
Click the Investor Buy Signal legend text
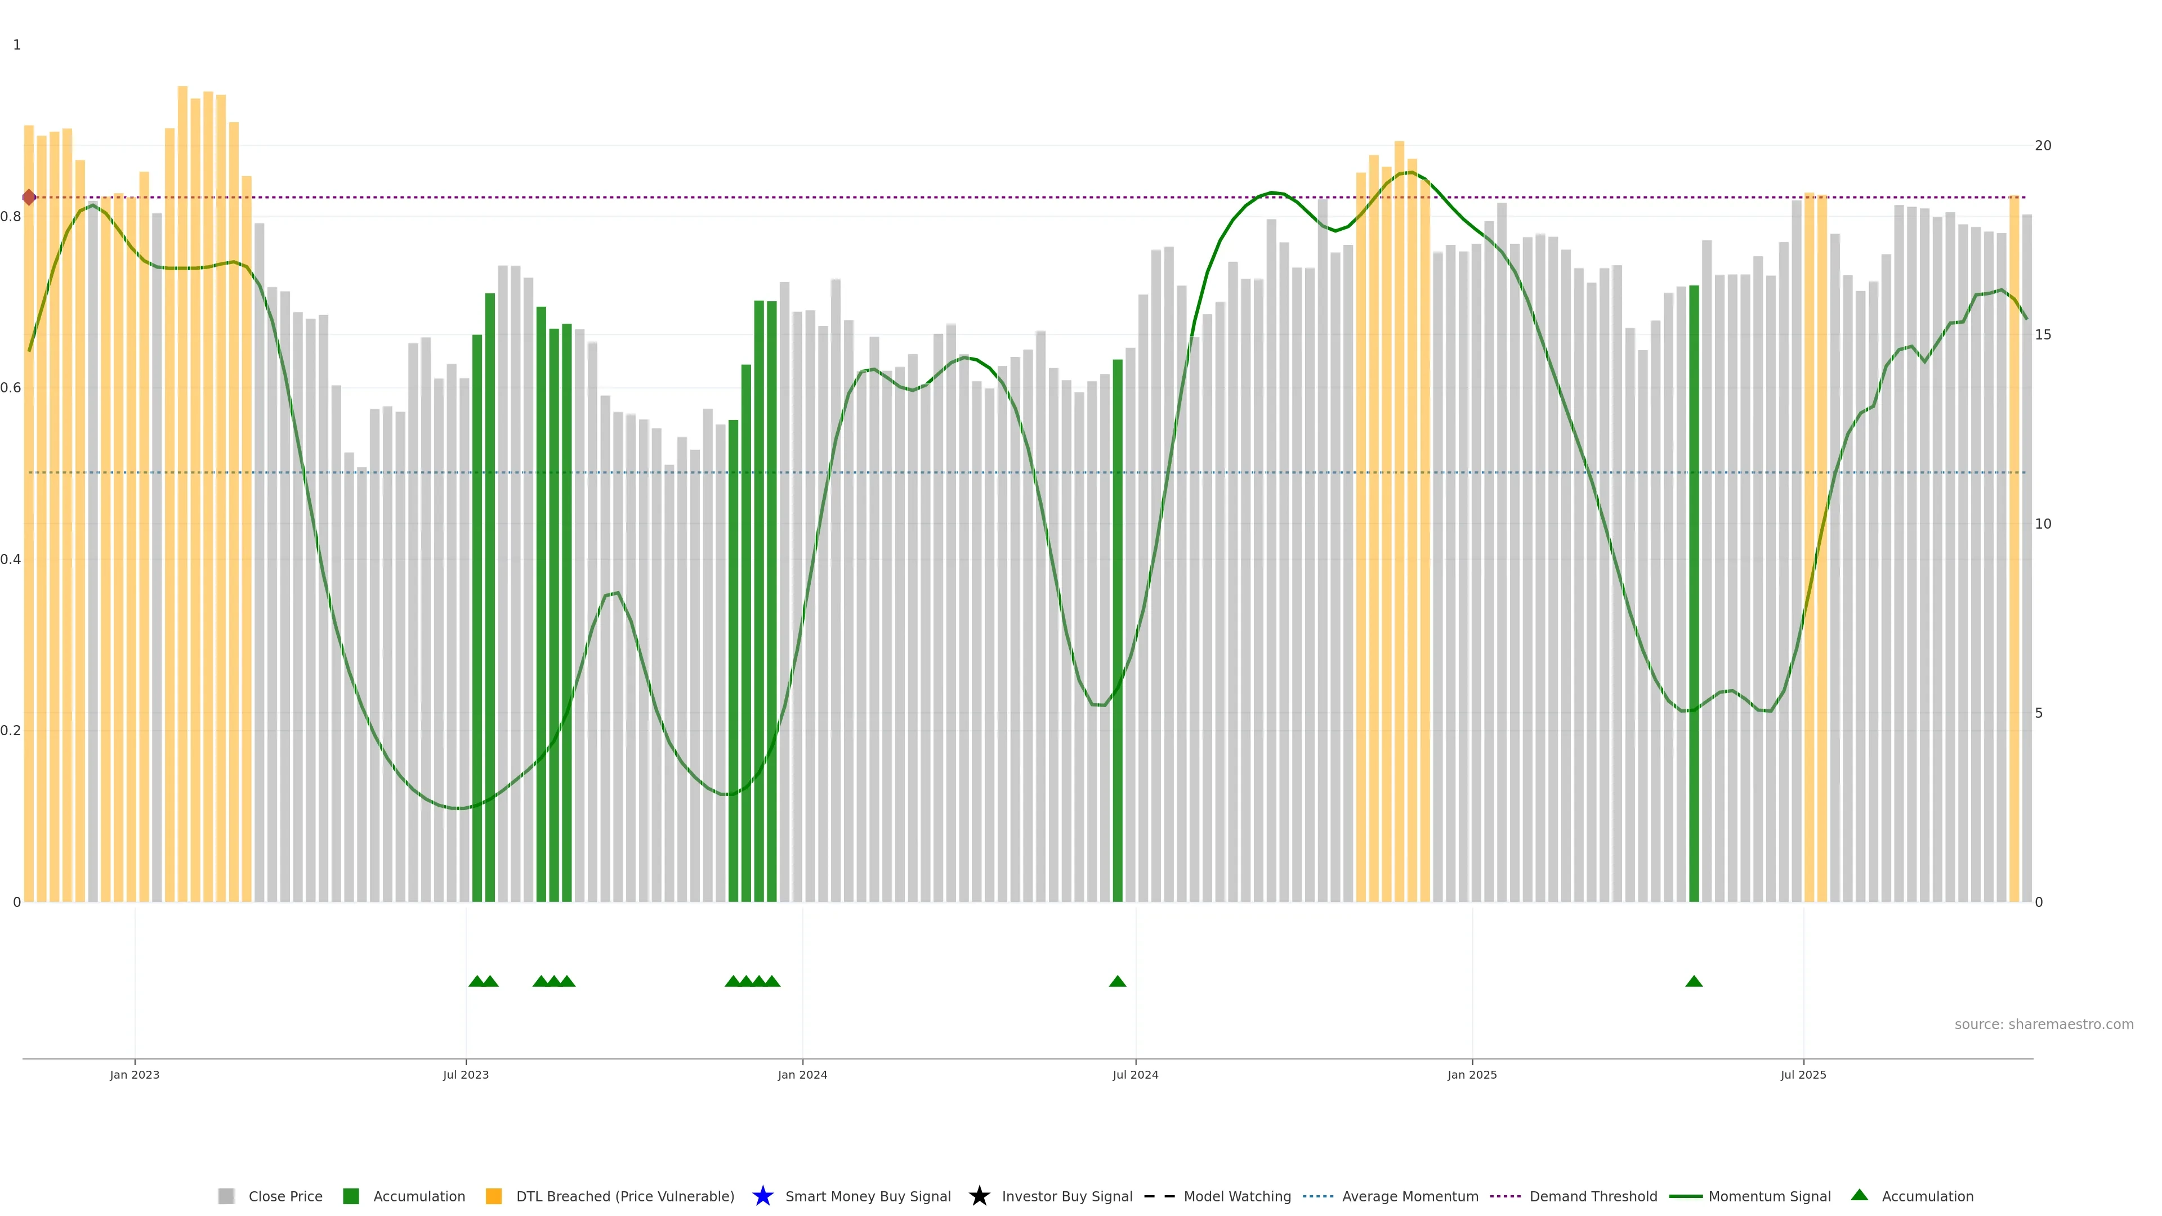coord(1067,1196)
